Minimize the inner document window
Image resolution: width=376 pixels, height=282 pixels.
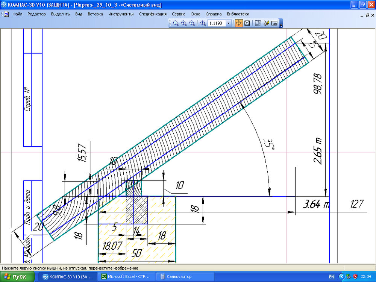tap(362, 15)
